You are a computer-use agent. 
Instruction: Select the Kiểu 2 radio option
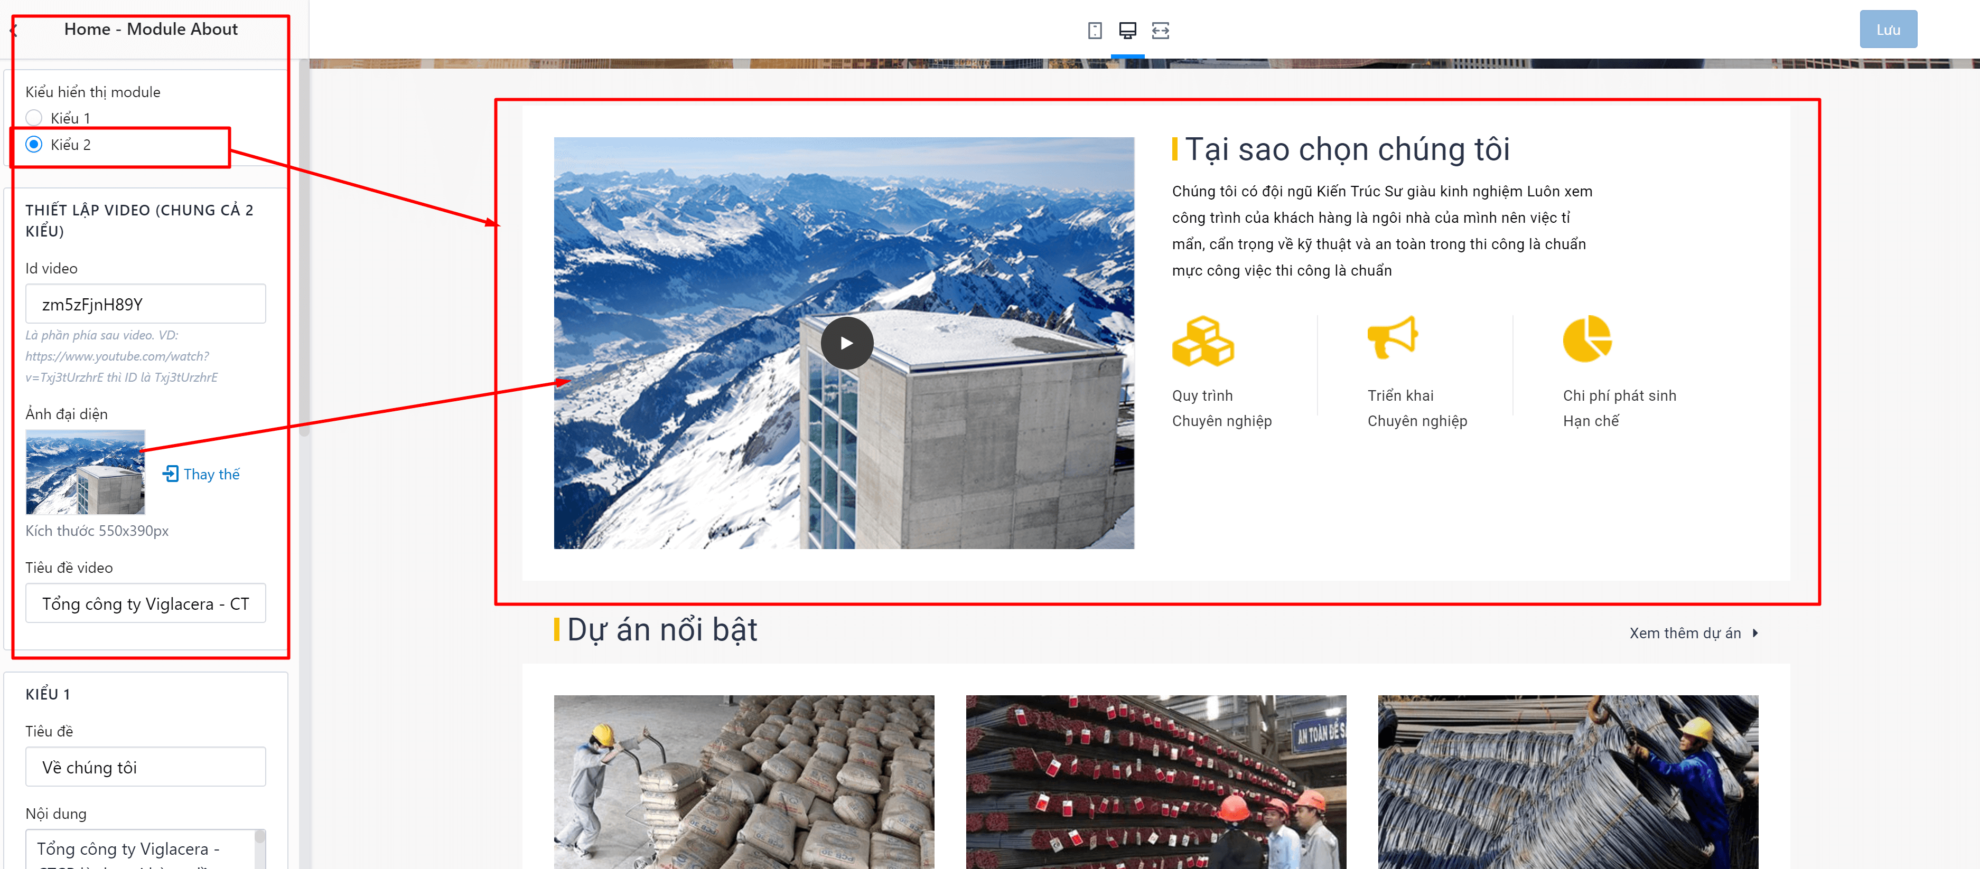(x=34, y=145)
